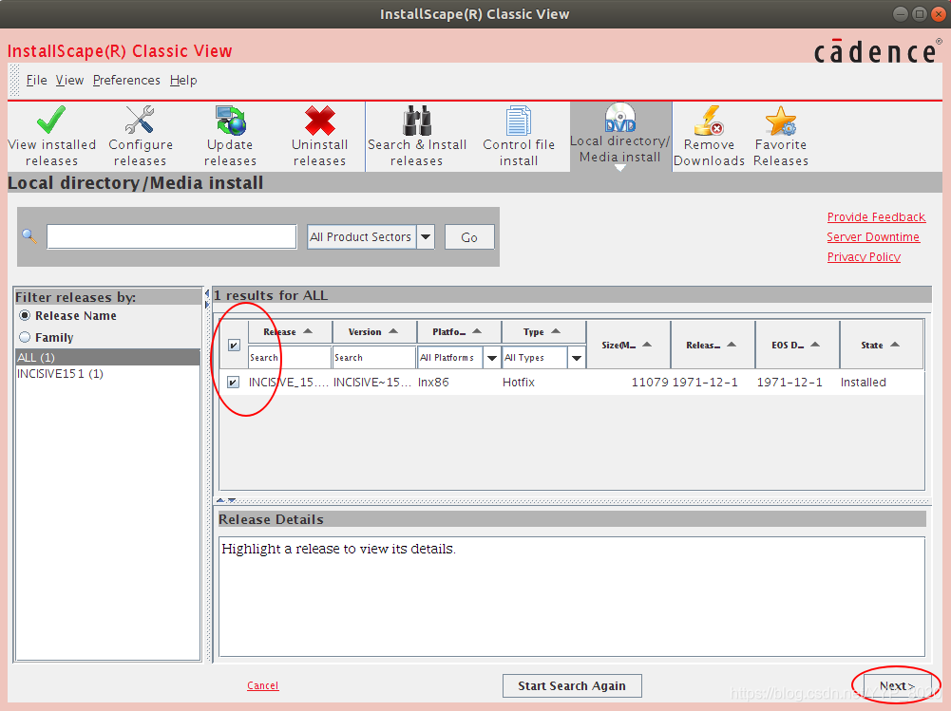951x711 pixels.
Task: Open View installed releases checkmark icon
Action: tap(51, 120)
